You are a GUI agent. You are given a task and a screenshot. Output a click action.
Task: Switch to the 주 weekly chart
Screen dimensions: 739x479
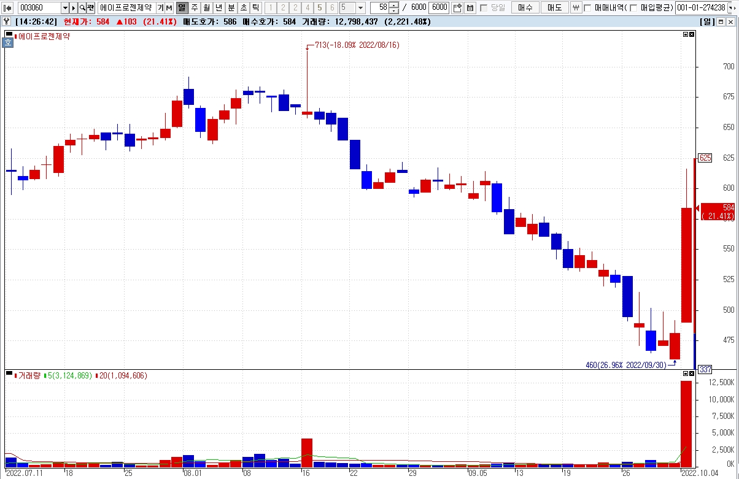194,8
